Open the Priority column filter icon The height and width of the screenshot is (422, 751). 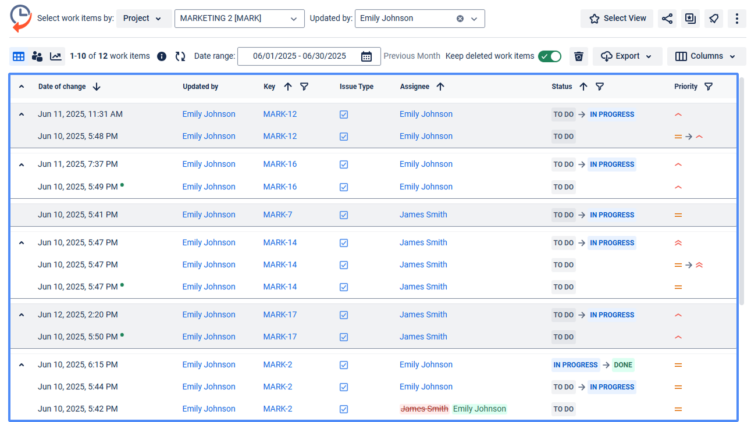click(709, 87)
